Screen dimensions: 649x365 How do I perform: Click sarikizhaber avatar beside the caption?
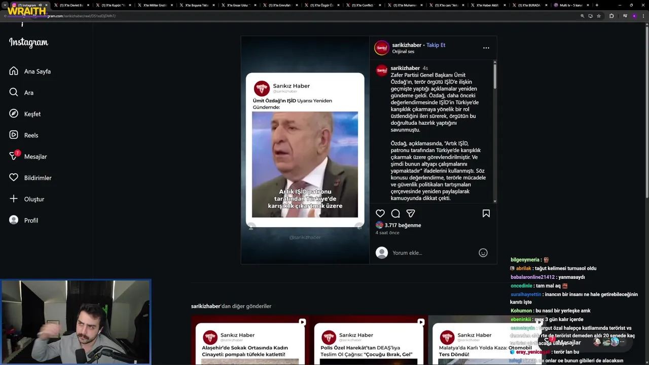pos(382,70)
